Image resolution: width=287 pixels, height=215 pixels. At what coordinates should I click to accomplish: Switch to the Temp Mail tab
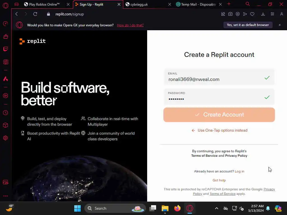(199, 4)
